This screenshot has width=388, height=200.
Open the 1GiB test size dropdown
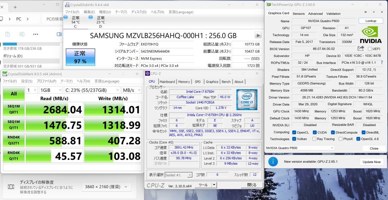click(51, 90)
